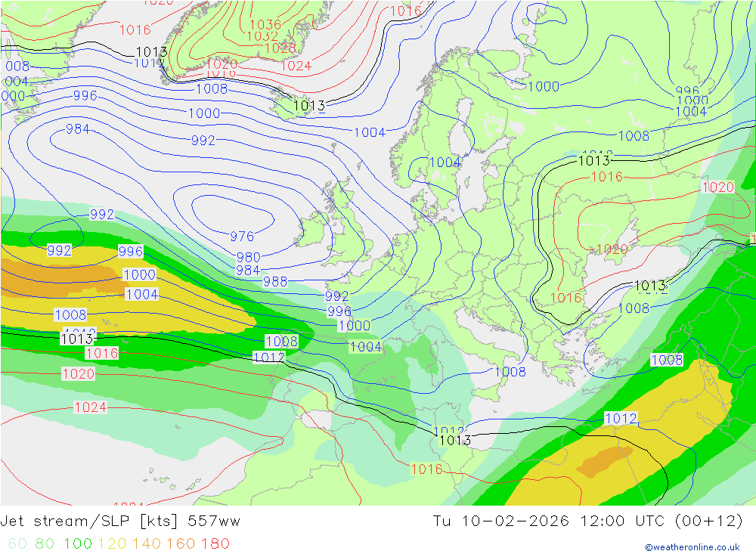Click the 1008 label south of Italy
The width and height of the screenshot is (756, 554).
pyautogui.click(x=510, y=372)
